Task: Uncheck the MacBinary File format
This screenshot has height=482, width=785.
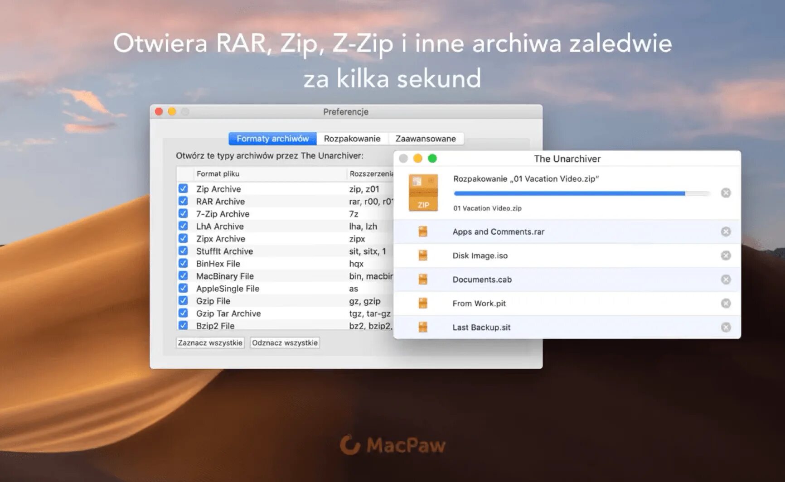Action: [183, 276]
